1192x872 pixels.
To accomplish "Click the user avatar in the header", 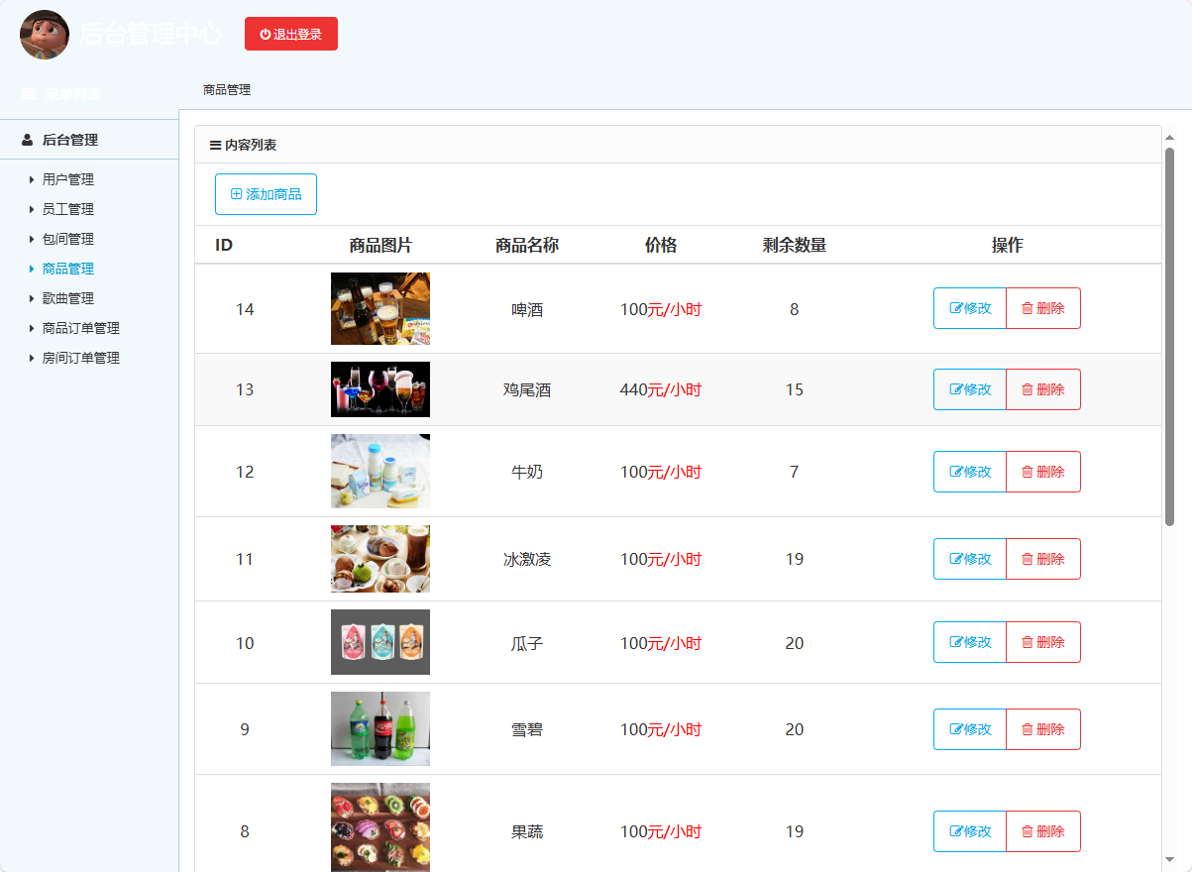I will 45,35.
